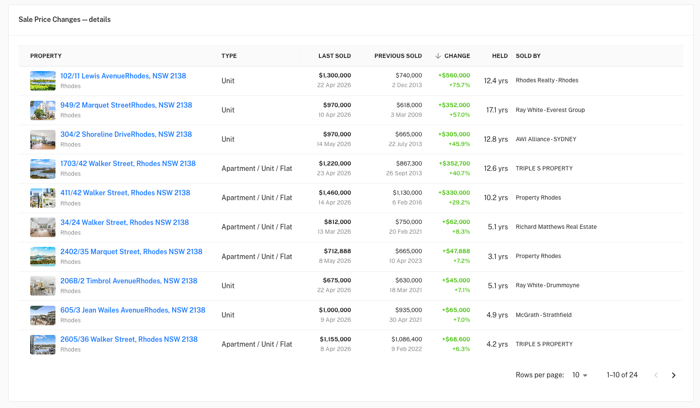This screenshot has height=408, width=700.
Task: Sort by the TYPE column header
Action: [229, 56]
